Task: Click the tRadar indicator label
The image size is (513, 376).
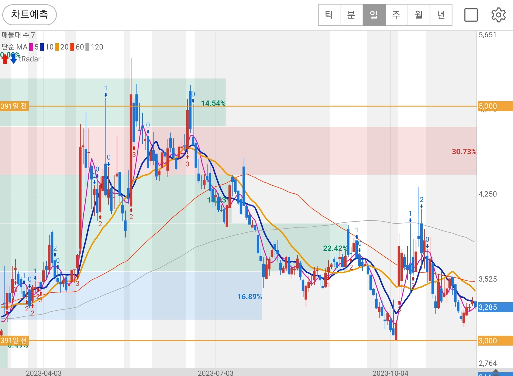Action: (x=30, y=59)
